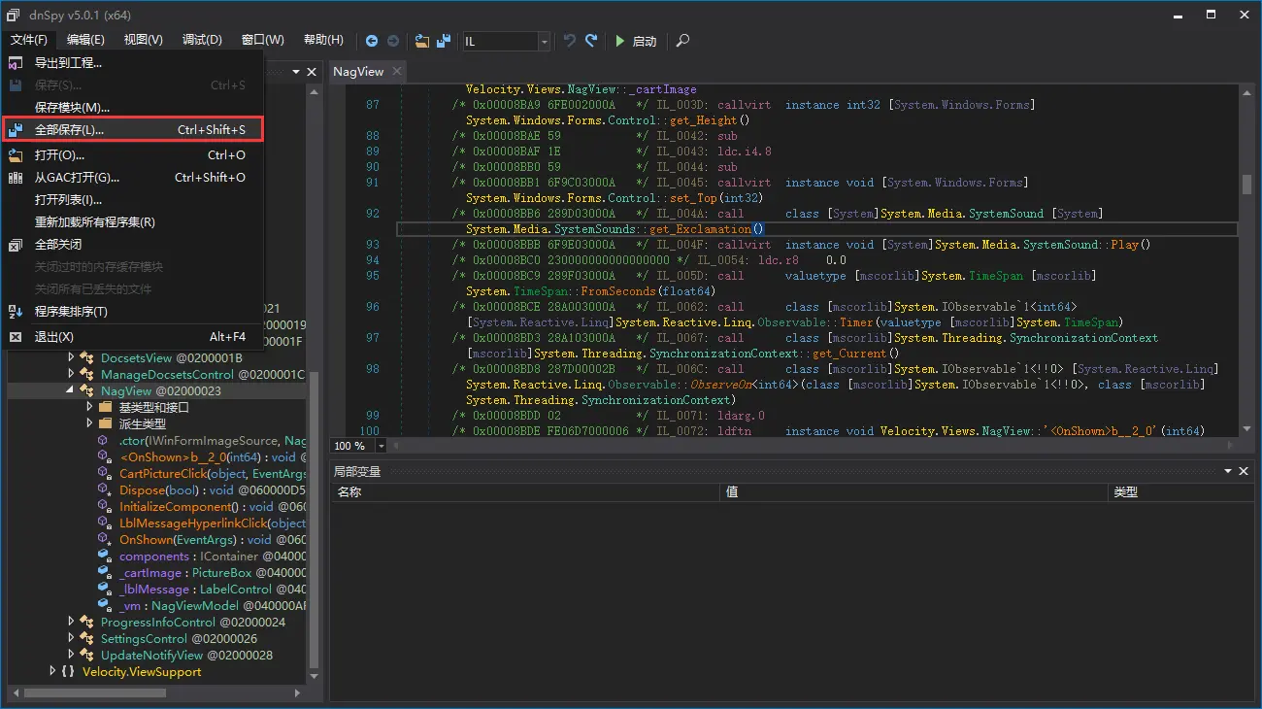This screenshot has width=1262, height=709.
Task: Collapse the NagView tree node
Action: coord(71,390)
